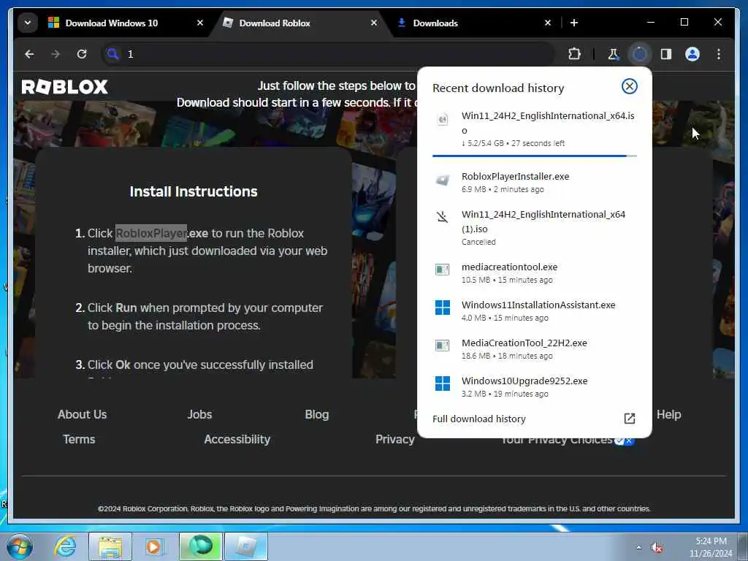The height and width of the screenshot is (561, 748).
Task: Reload the current page
Action: pyautogui.click(x=82, y=54)
